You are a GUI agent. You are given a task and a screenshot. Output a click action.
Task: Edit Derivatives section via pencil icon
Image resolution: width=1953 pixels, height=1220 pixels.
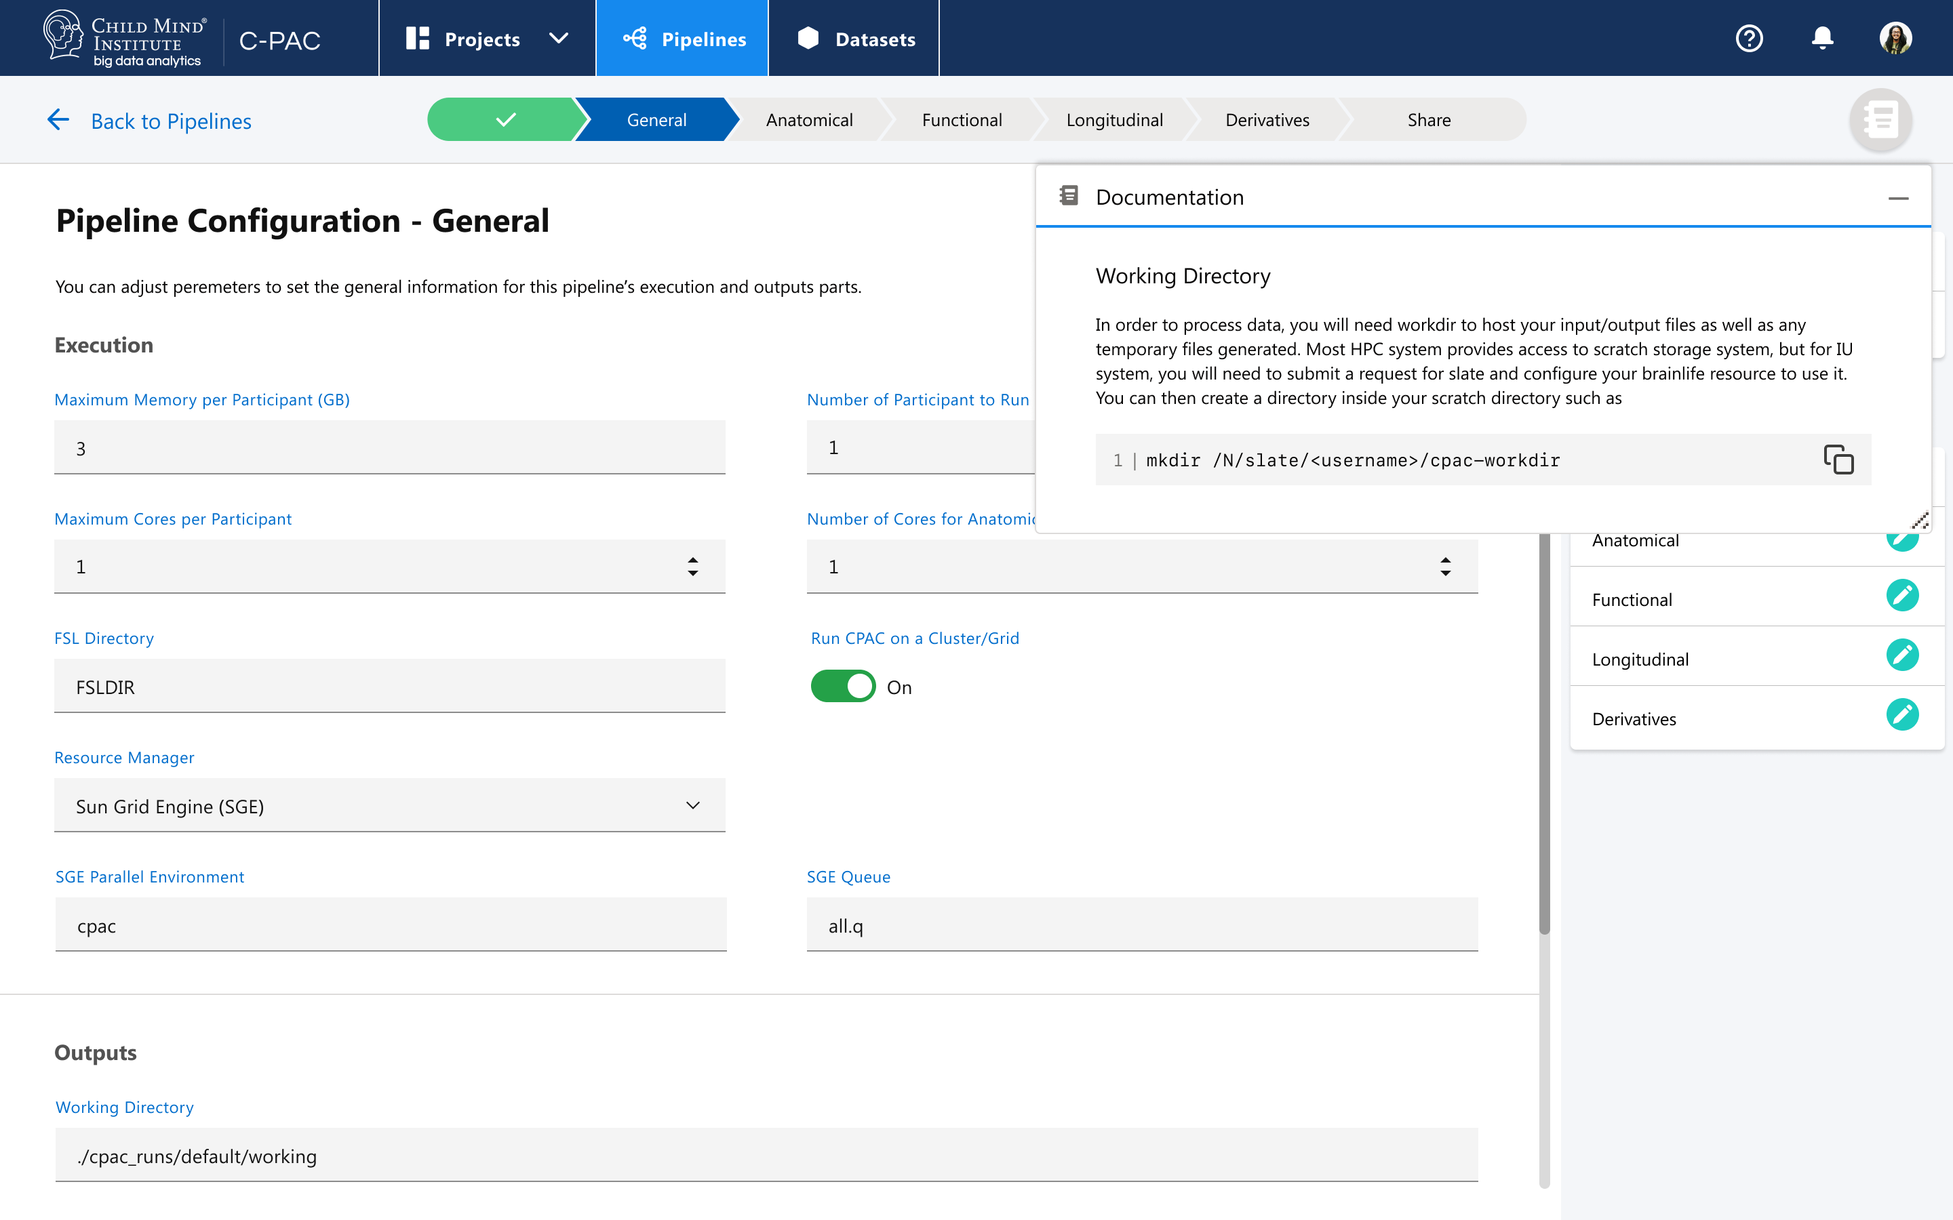tap(1902, 715)
